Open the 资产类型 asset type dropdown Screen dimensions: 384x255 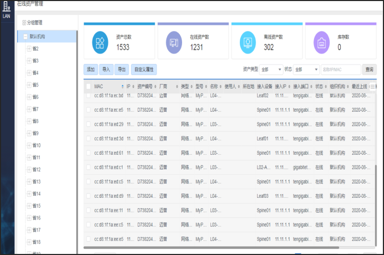pos(271,69)
